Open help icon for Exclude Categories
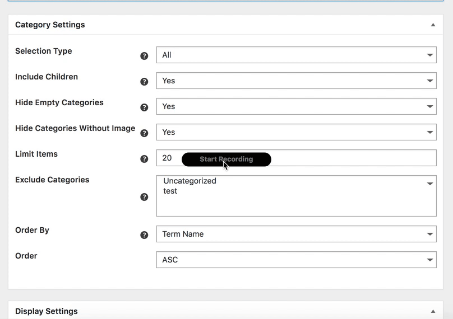 pyautogui.click(x=144, y=197)
